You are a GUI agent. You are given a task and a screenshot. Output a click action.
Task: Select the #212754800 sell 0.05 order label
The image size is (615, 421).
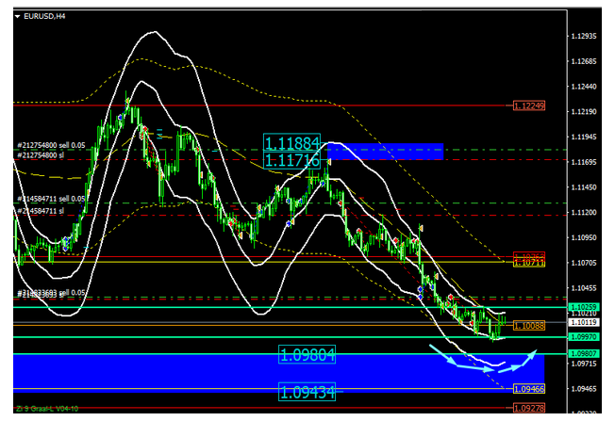pos(51,145)
